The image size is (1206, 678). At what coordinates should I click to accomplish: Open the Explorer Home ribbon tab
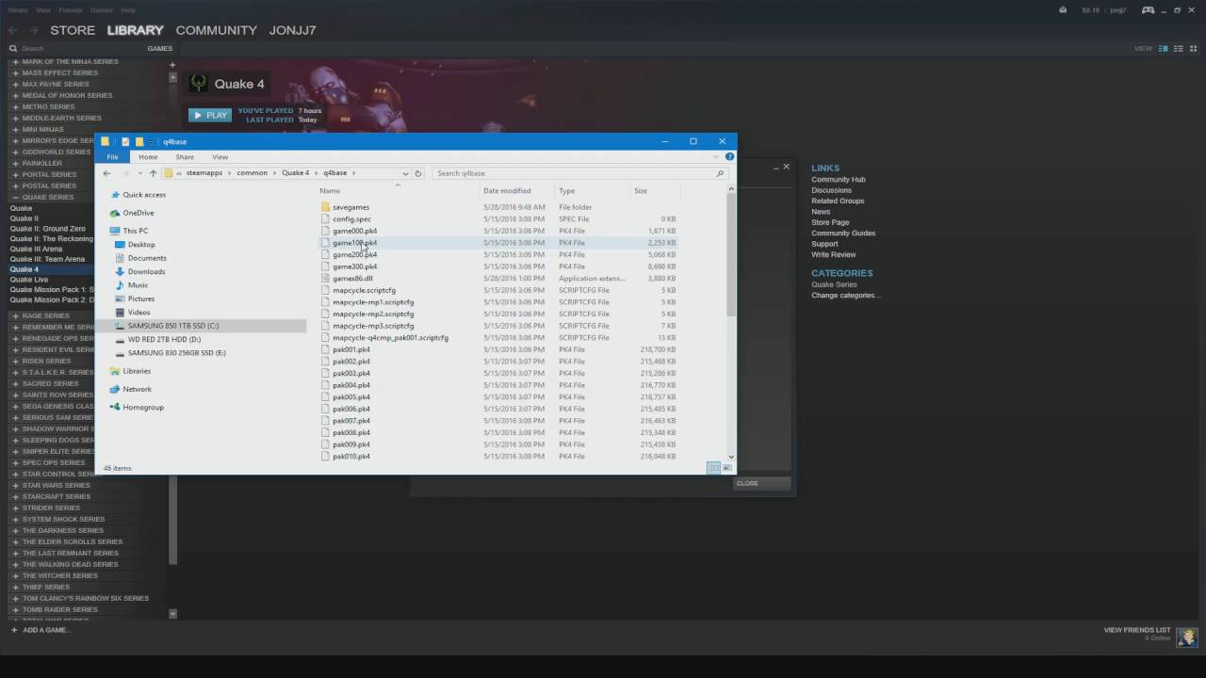[x=148, y=156]
